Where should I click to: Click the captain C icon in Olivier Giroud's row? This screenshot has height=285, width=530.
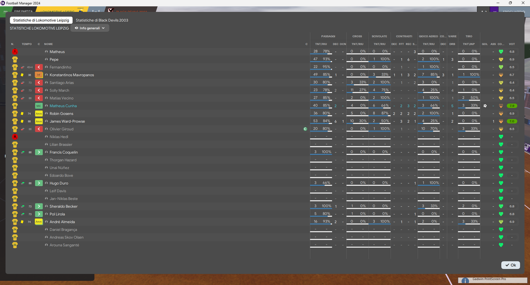point(305,129)
